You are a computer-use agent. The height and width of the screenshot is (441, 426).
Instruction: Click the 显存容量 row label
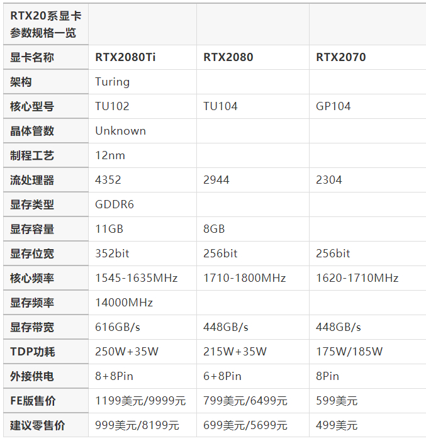[x=32, y=229]
